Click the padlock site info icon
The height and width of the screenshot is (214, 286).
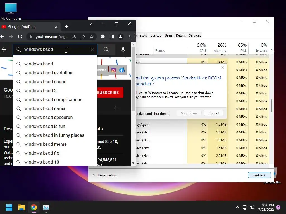tap(31, 37)
